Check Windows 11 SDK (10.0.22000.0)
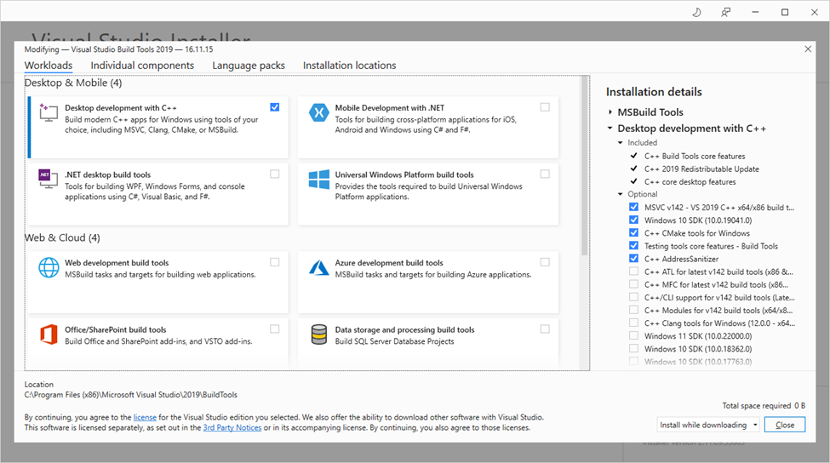Image resolution: width=830 pixels, height=463 pixels. (x=633, y=335)
